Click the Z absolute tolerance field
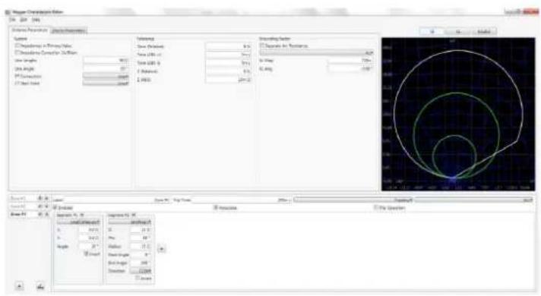This screenshot has width=541, height=296. [x=228, y=80]
